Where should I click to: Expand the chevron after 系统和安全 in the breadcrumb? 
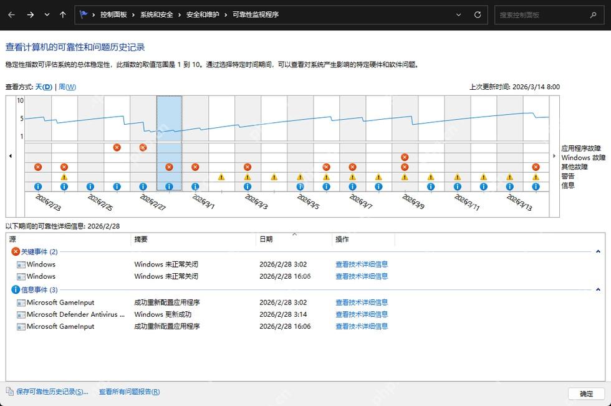coord(180,15)
